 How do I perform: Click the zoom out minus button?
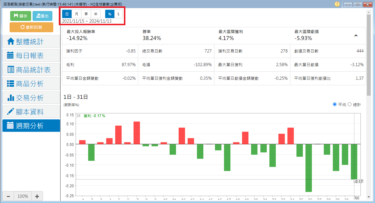(8, 196)
